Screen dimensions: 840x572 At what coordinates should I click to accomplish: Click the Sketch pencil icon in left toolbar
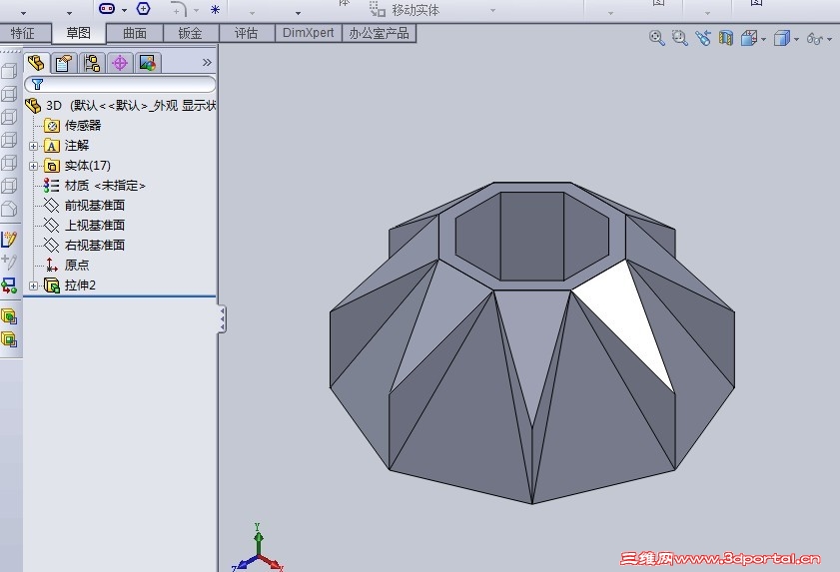[x=9, y=239]
